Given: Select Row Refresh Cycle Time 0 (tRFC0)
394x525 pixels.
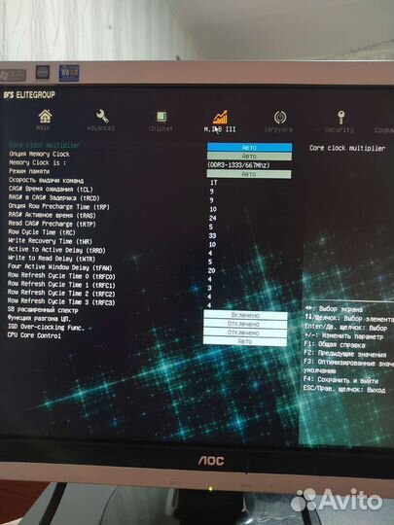Looking at the screenshot, I should click(x=61, y=276).
